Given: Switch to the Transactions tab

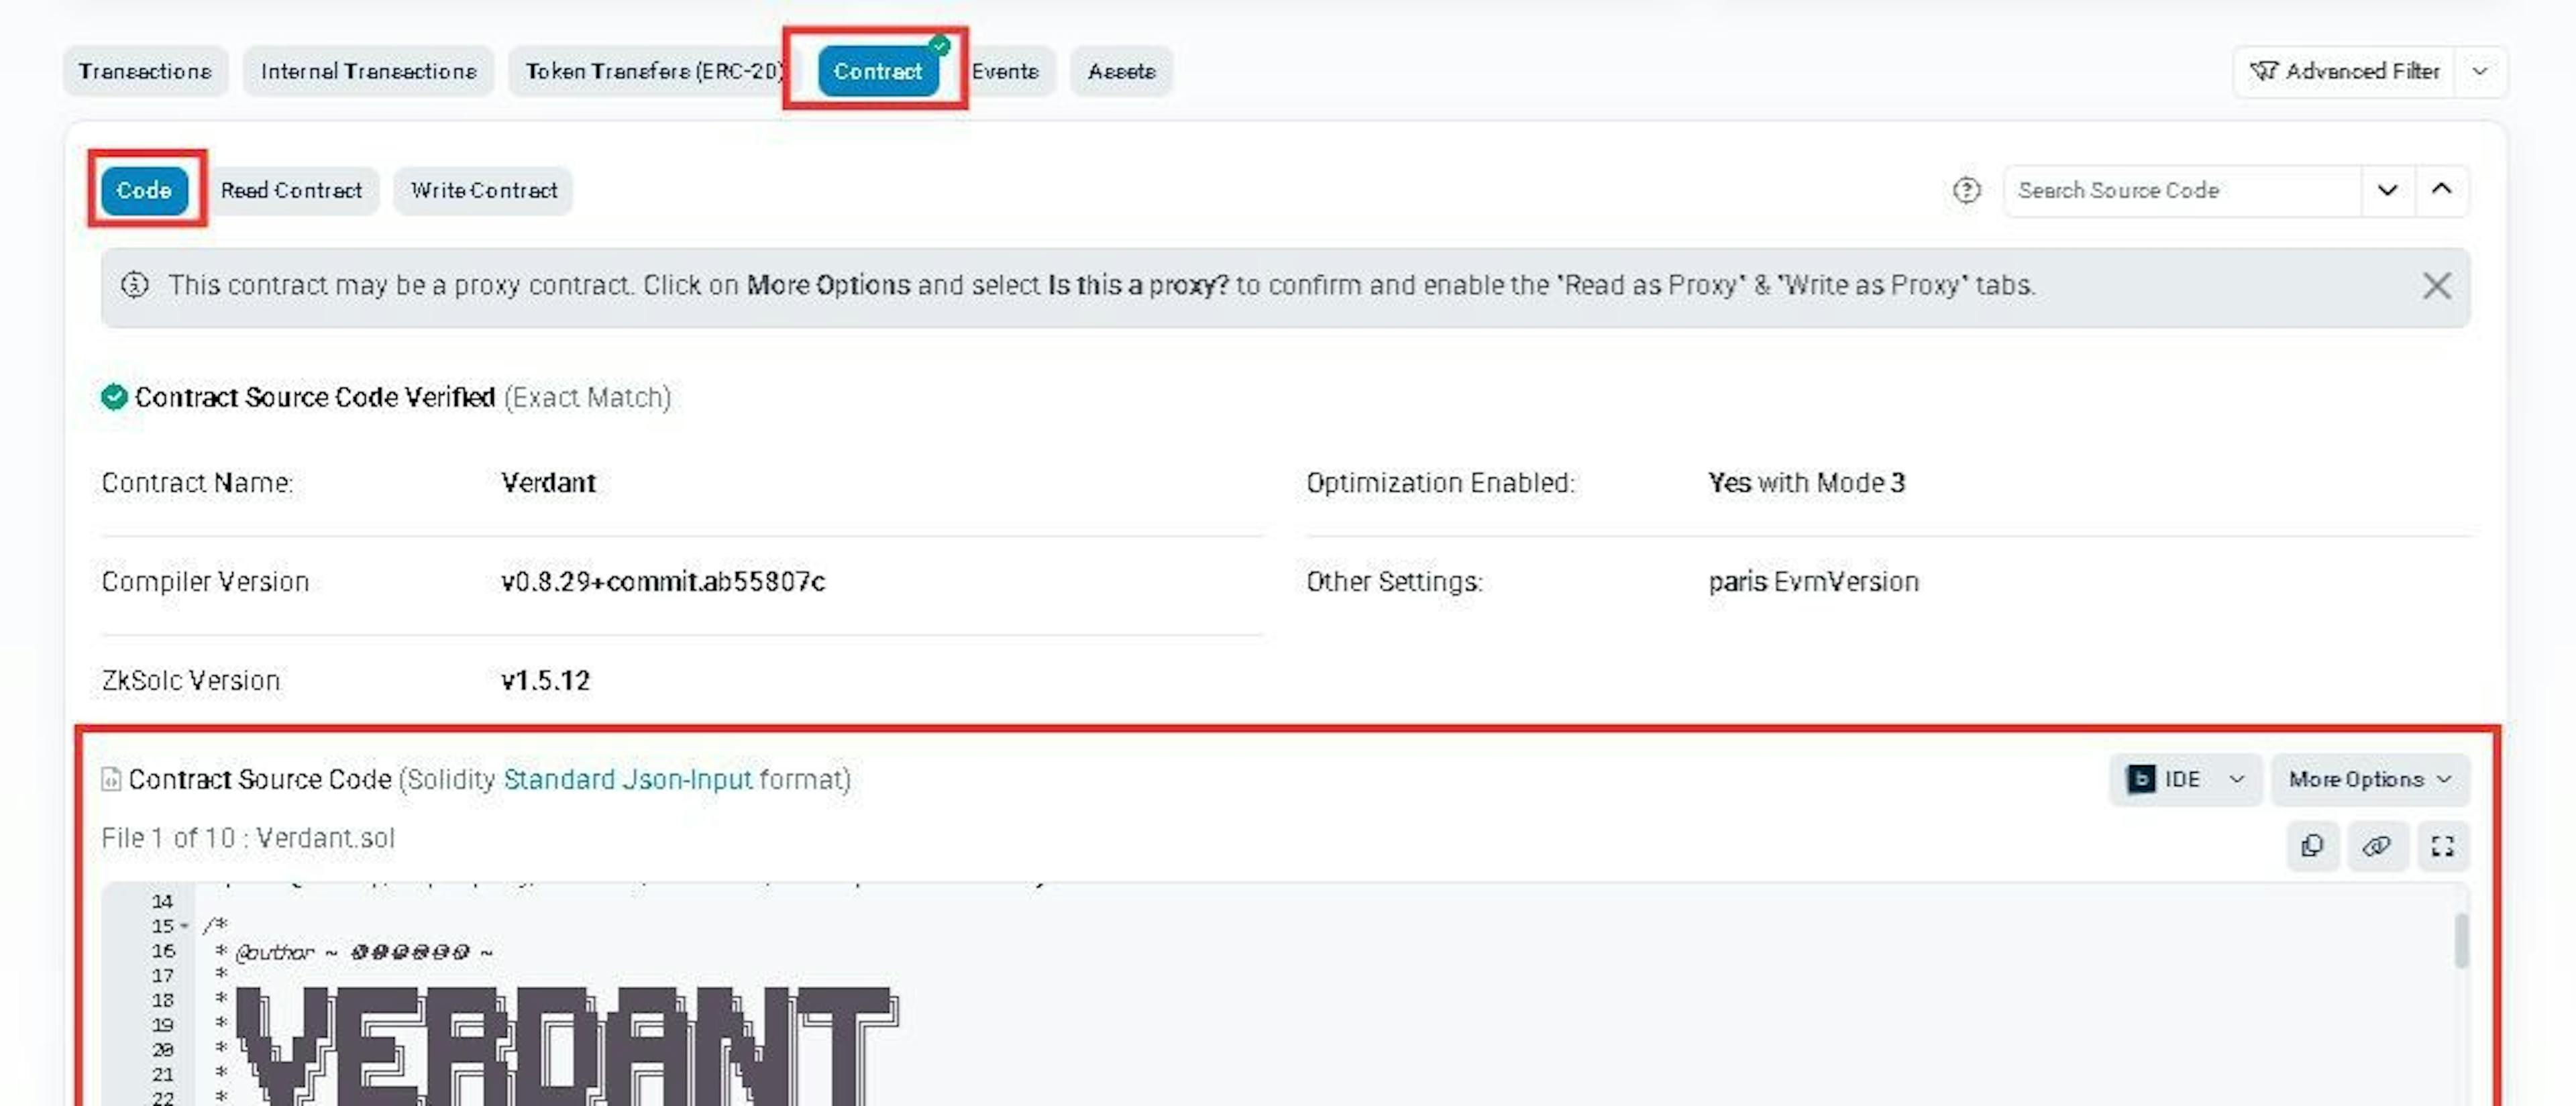Looking at the screenshot, I should coord(145,71).
